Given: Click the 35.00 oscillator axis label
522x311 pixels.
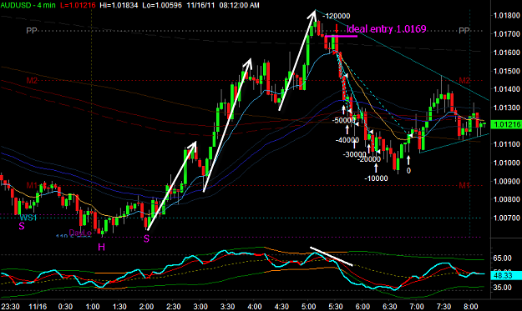Looking at the screenshot, I should pos(502,288).
